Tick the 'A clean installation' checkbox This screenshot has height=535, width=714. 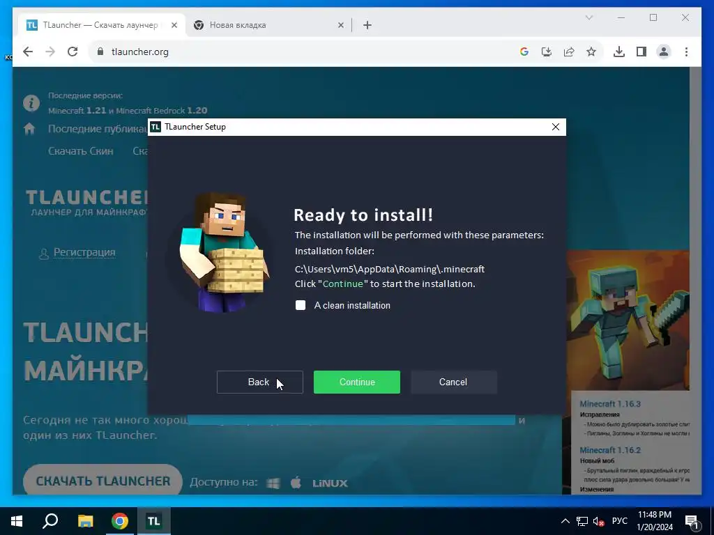point(301,305)
